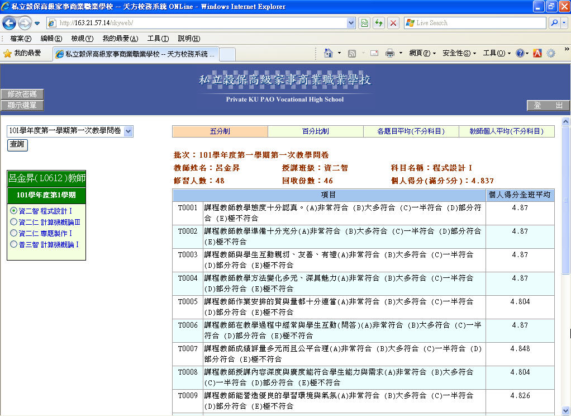This screenshot has width=571, height=416.
Task: Open the Print options dropdown arrow
Action: point(401,53)
